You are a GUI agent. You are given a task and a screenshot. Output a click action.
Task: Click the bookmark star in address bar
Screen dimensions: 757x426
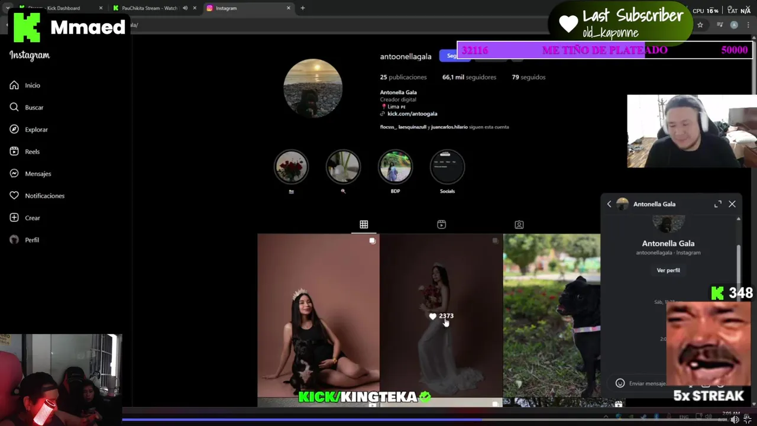700,25
